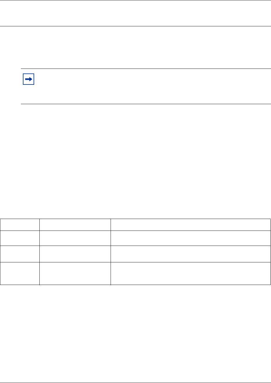Click the bottom row's wide third cell
Screen dimensions: 271x383
point(191,273)
